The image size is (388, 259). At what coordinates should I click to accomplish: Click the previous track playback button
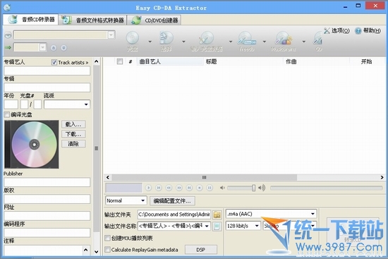click(159, 188)
